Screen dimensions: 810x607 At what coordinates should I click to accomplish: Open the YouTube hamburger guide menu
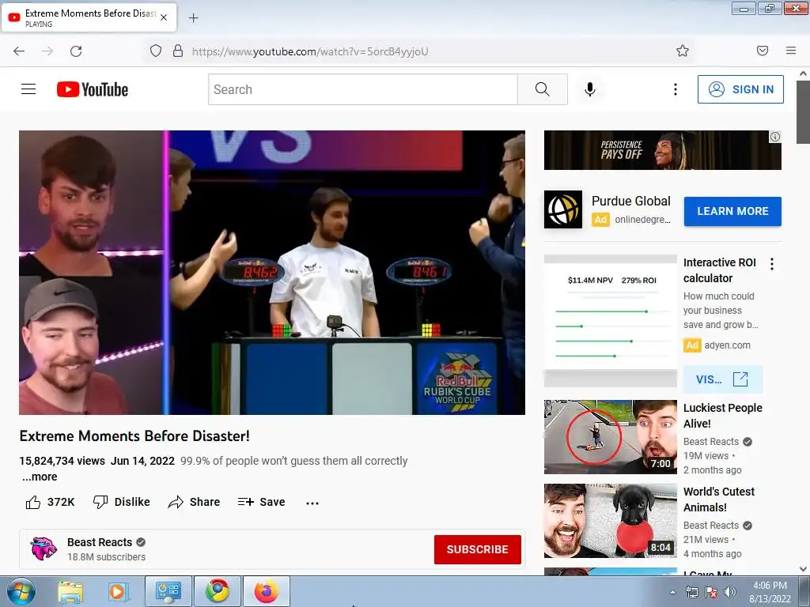pos(28,89)
